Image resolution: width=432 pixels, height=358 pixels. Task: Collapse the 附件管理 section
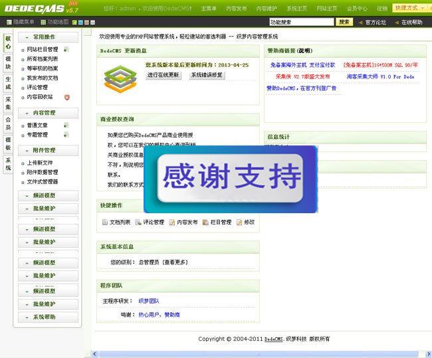[49, 150]
